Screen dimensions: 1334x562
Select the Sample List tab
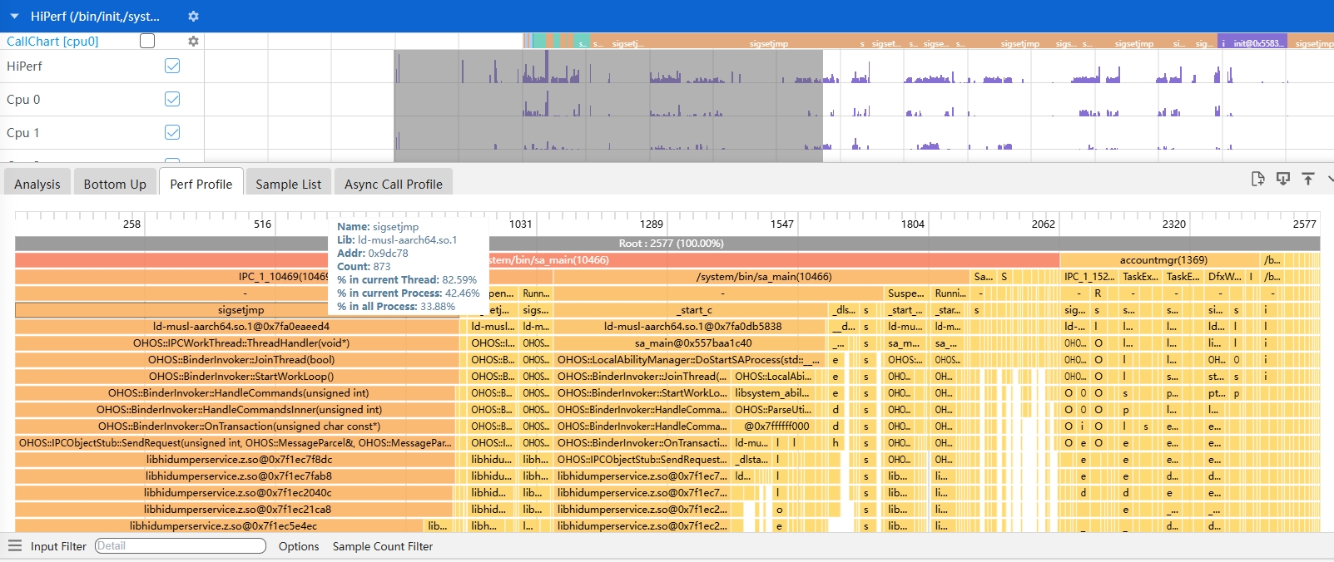[288, 184]
